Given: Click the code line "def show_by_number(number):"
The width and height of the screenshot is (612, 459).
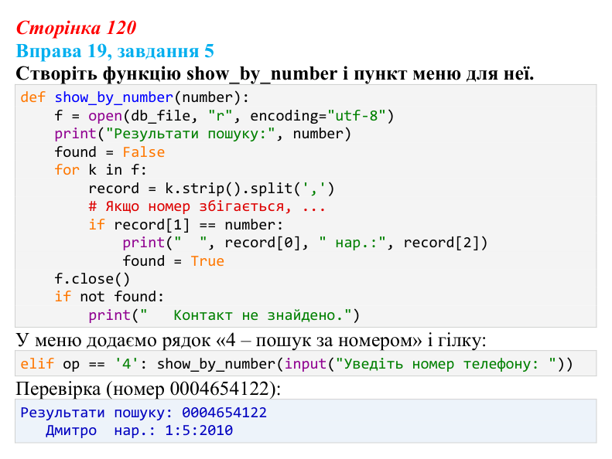Looking at the screenshot, I should [x=135, y=97].
